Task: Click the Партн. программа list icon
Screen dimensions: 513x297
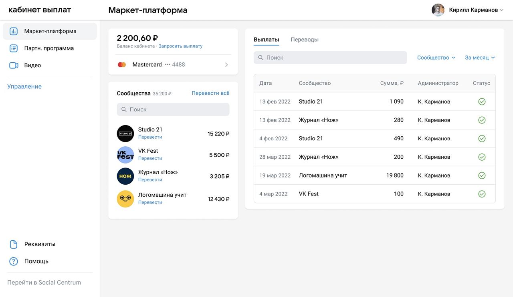Action: 14,48
